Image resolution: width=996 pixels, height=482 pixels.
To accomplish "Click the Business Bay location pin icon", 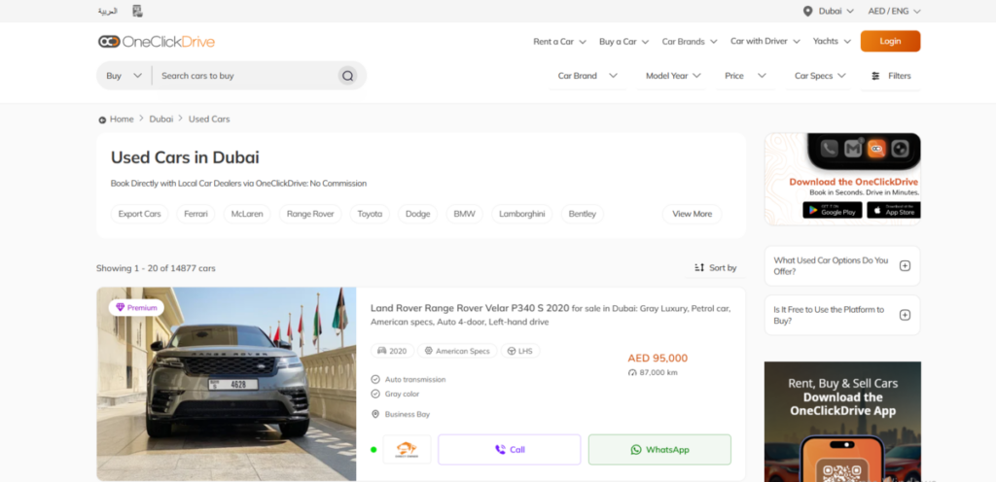I will [375, 414].
